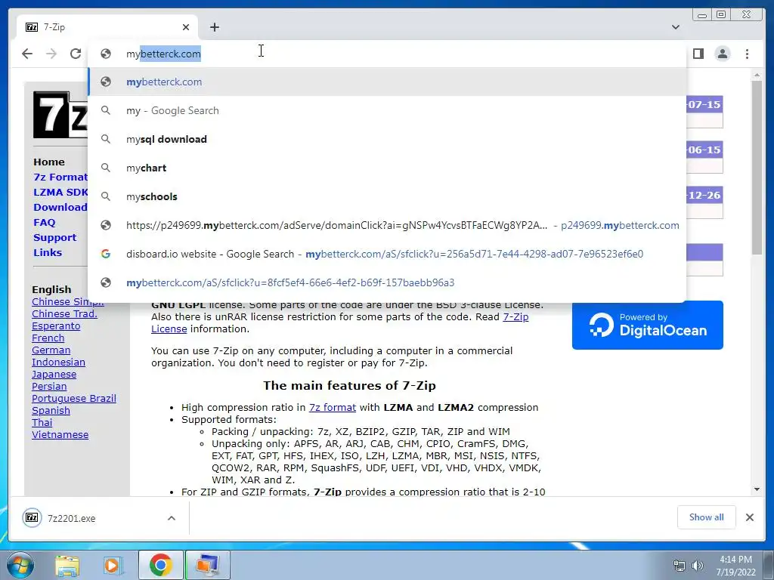
Task: Open a new tab with plus icon
Action: tap(214, 27)
